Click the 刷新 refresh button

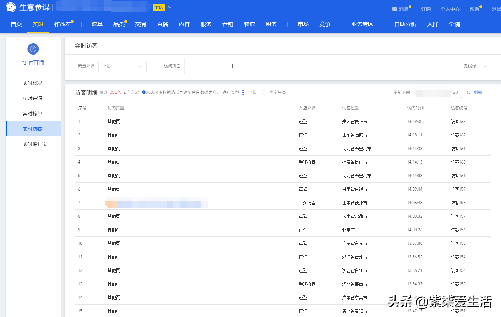click(x=474, y=92)
